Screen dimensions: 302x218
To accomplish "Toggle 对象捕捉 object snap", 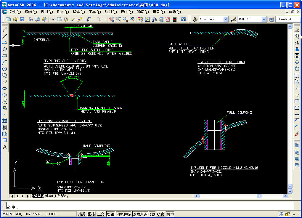I will click(x=123, y=214).
